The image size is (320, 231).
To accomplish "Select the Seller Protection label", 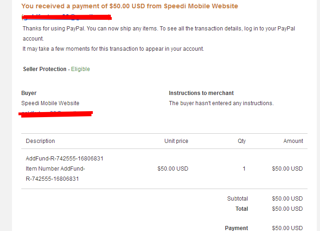I will tap(45, 69).
